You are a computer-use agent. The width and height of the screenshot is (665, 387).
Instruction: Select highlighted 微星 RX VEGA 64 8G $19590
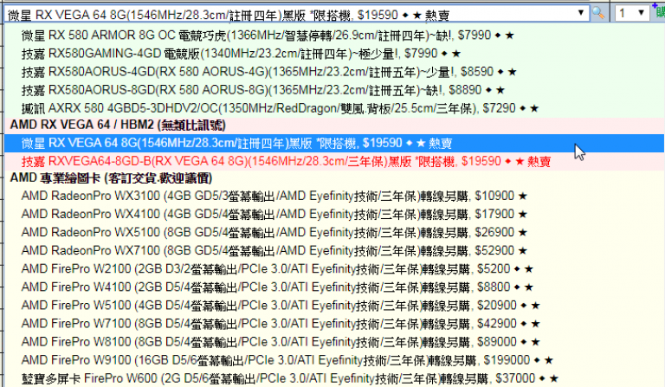click(x=334, y=143)
